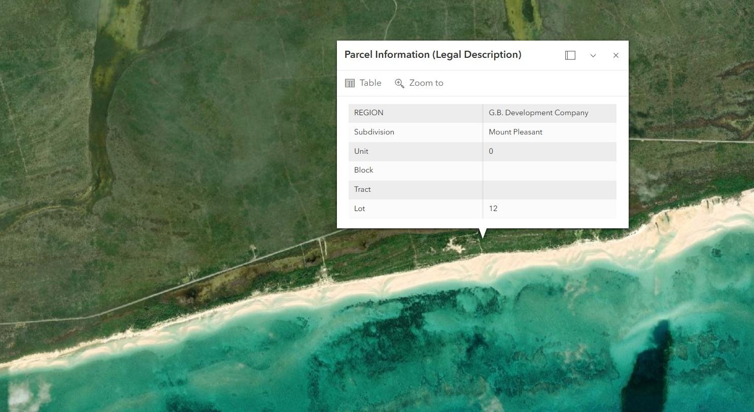The image size is (754, 412).
Task: Click the Table grid icon
Action: tap(350, 83)
